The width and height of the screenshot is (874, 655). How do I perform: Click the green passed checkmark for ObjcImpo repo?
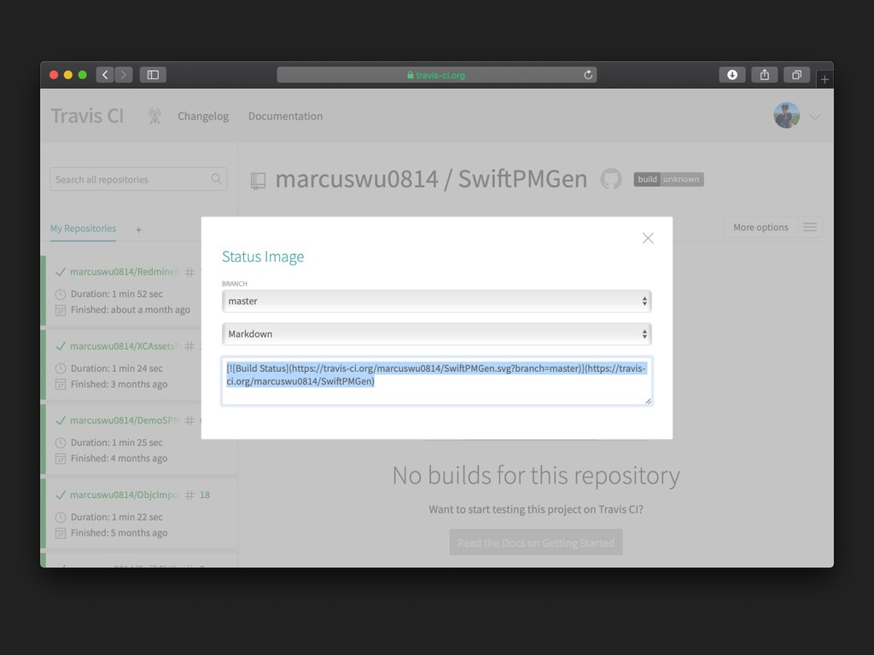pyautogui.click(x=61, y=496)
